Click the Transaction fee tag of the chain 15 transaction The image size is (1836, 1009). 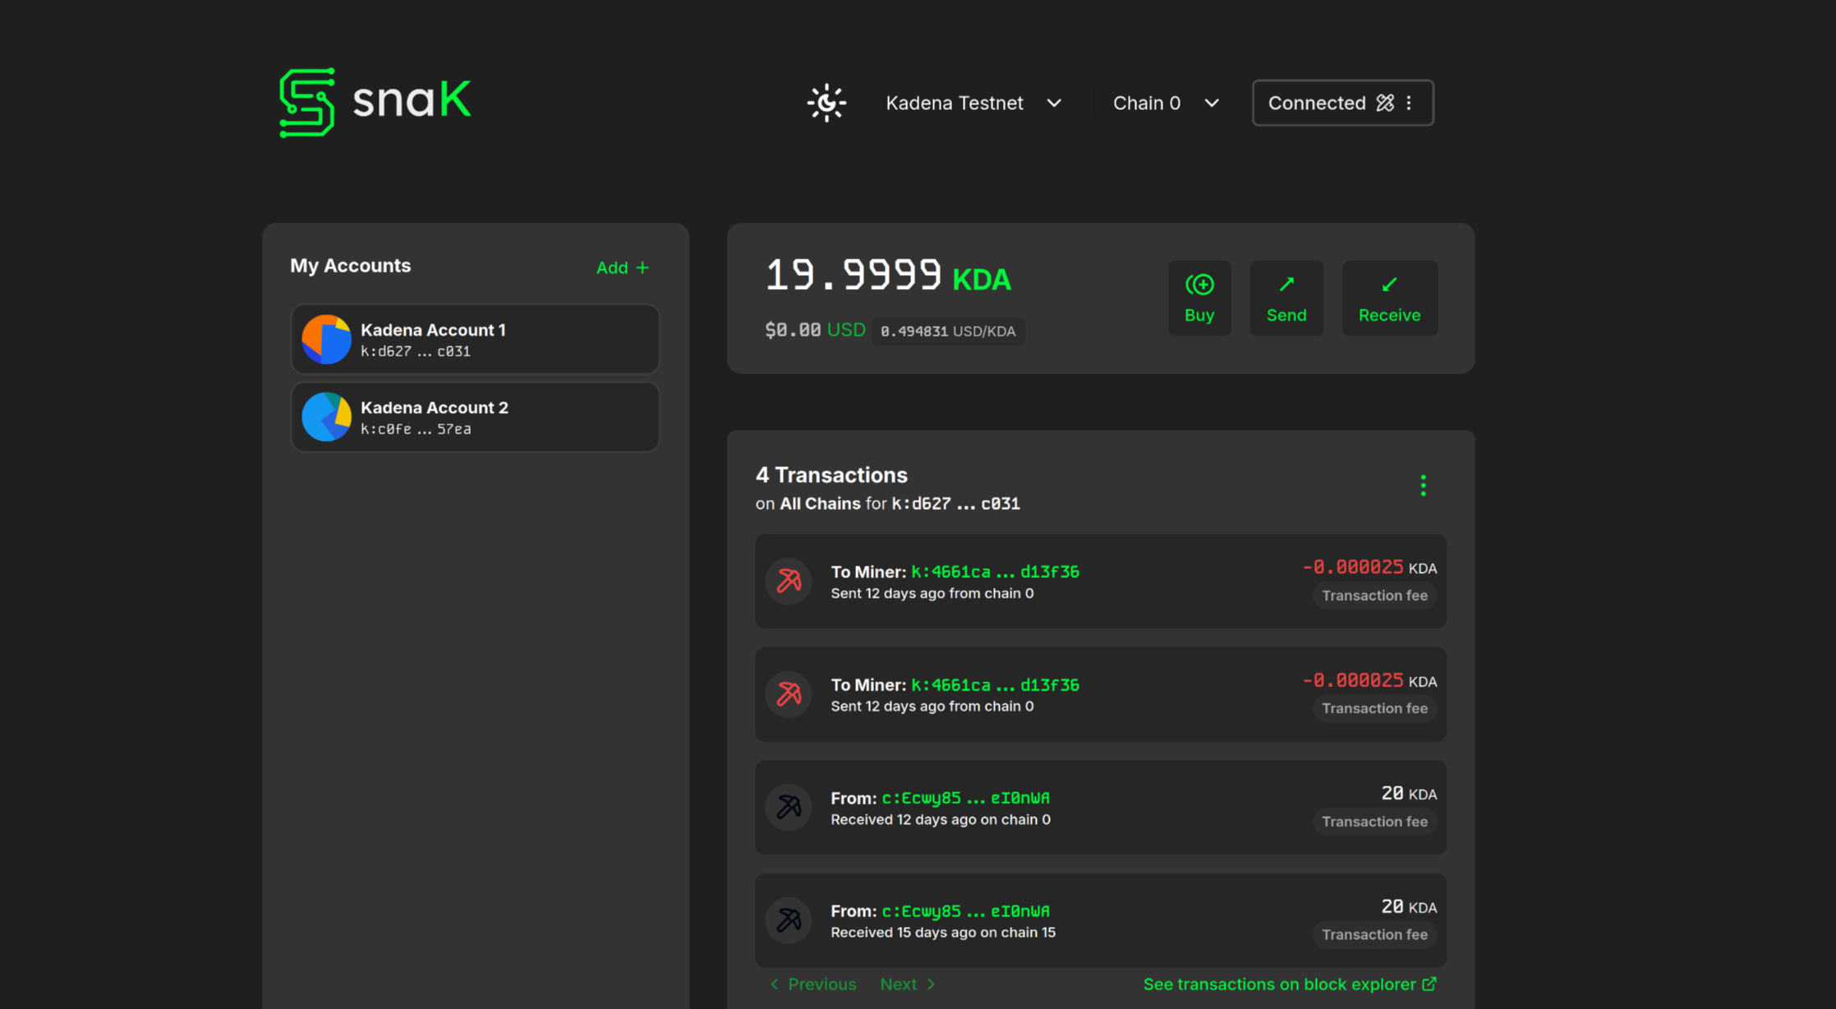coord(1374,934)
